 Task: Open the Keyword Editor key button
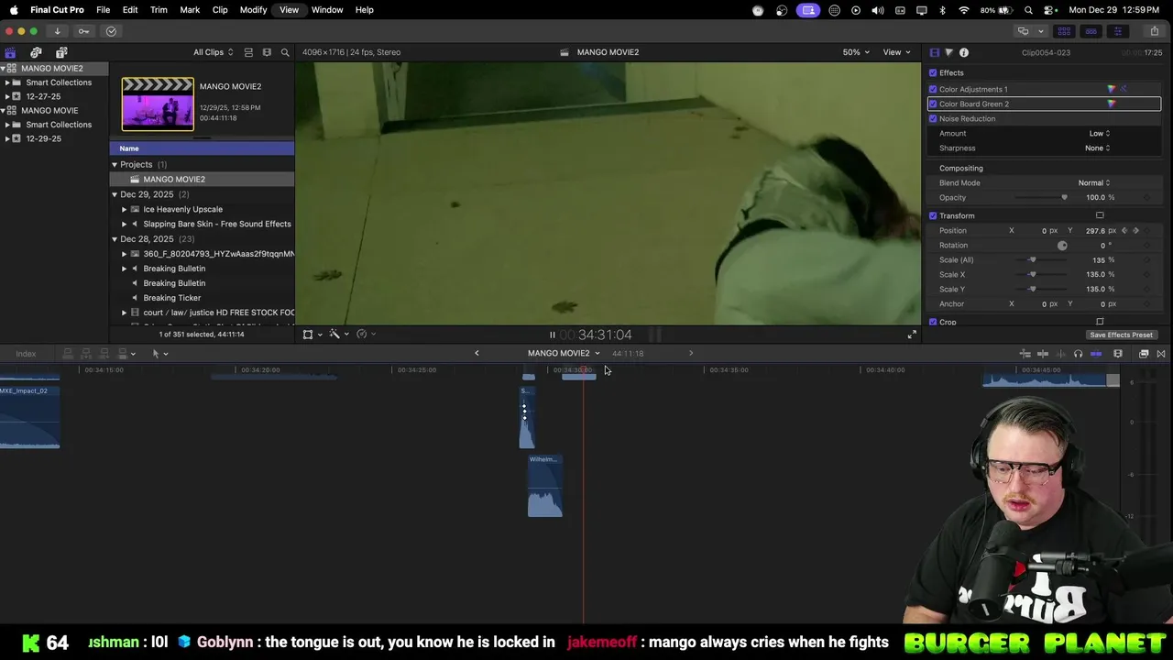tap(83, 31)
